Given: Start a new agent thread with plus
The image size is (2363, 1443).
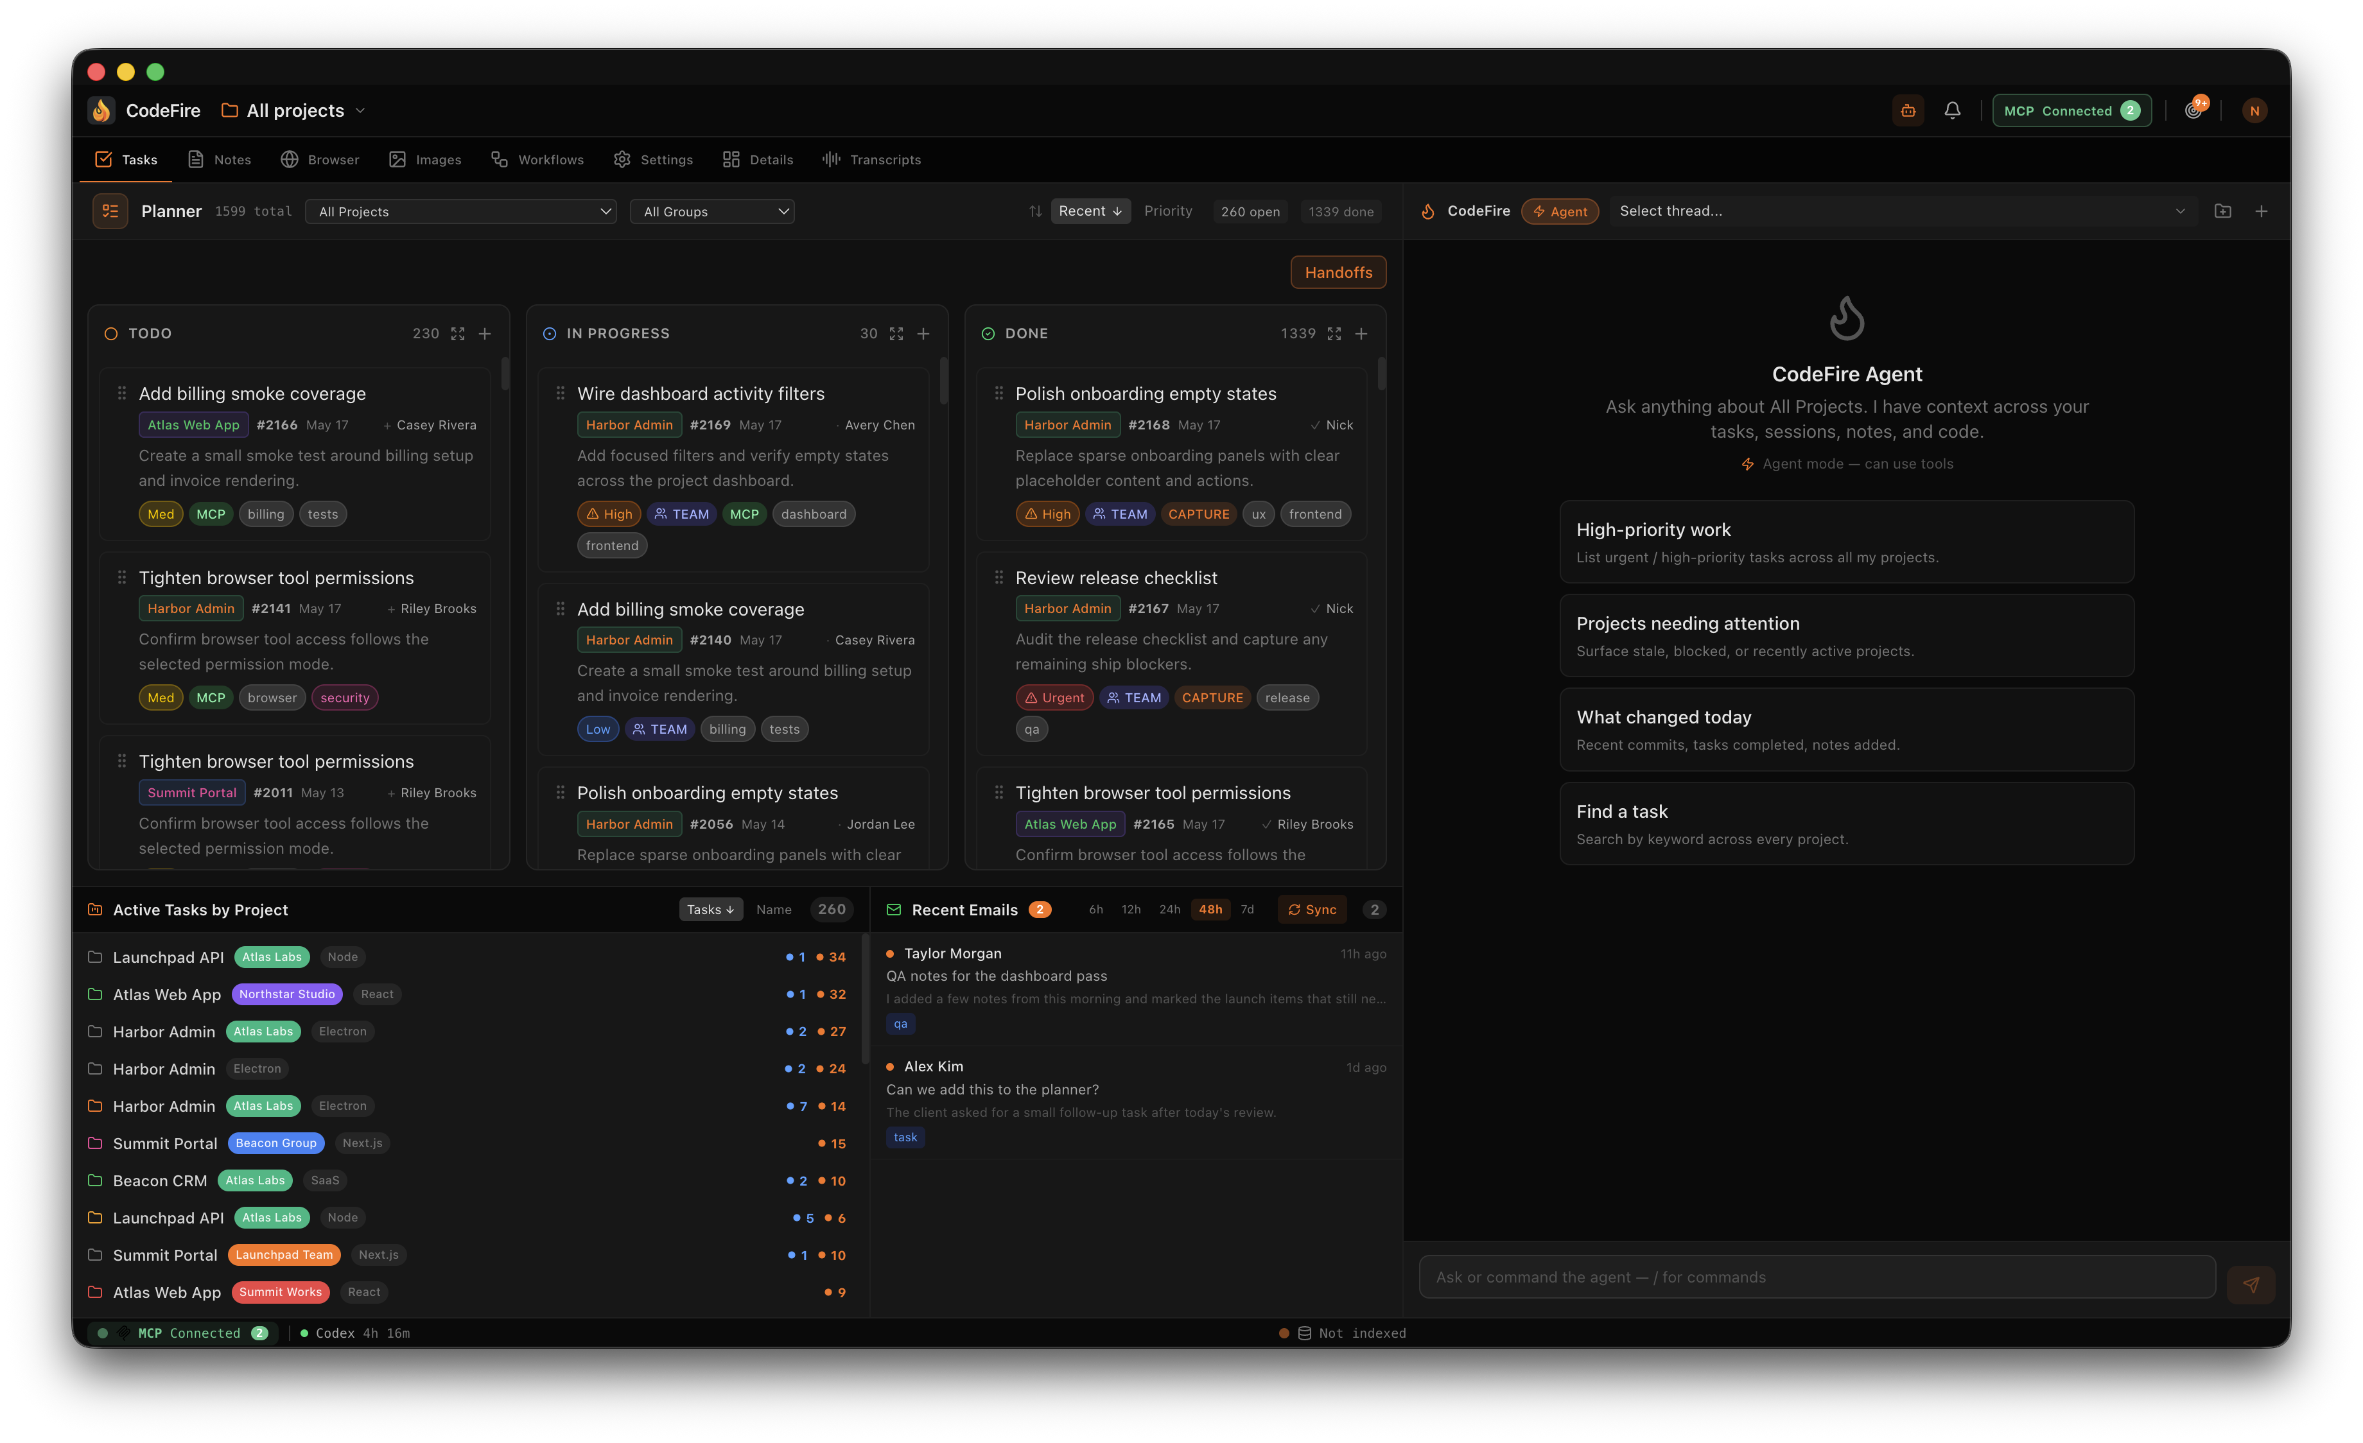Looking at the screenshot, I should [2260, 211].
